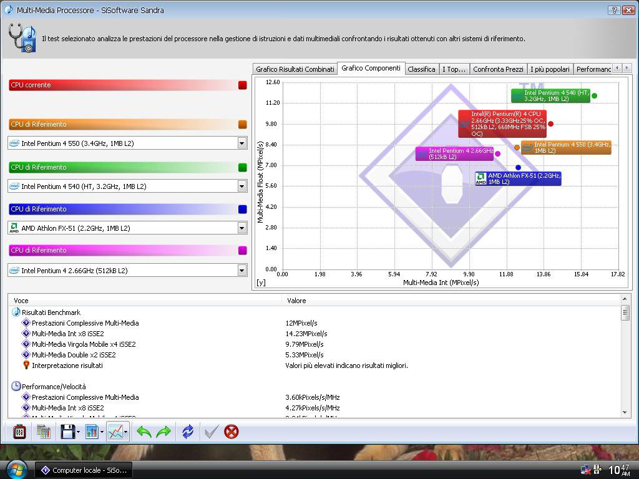Click the floppy disk save icon
639x479 pixels.
(x=67, y=431)
